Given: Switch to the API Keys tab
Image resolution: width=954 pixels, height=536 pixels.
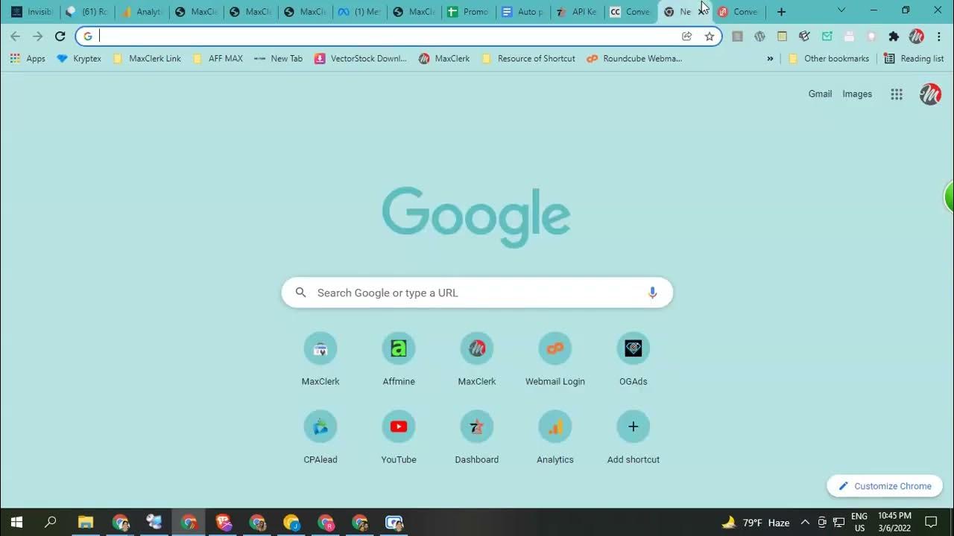Looking at the screenshot, I should pyautogui.click(x=579, y=11).
